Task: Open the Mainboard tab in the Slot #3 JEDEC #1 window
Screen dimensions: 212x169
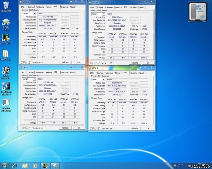Action: tap(40, 72)
